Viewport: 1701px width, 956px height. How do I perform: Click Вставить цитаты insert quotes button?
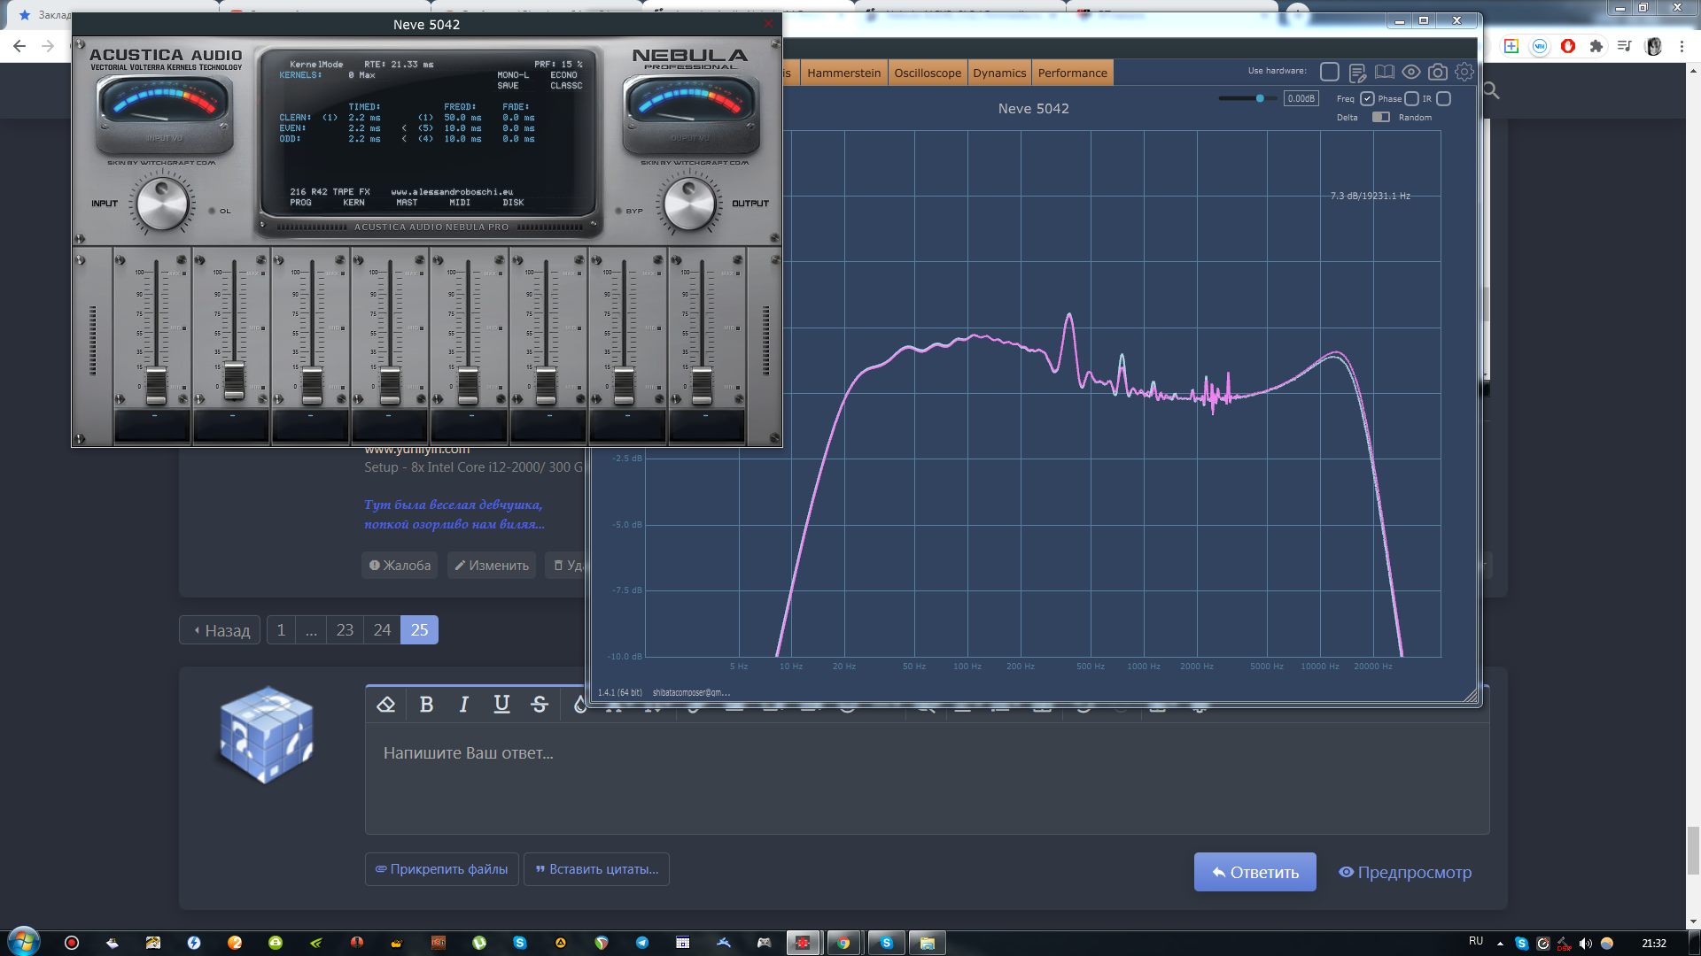tap(596, 869)
